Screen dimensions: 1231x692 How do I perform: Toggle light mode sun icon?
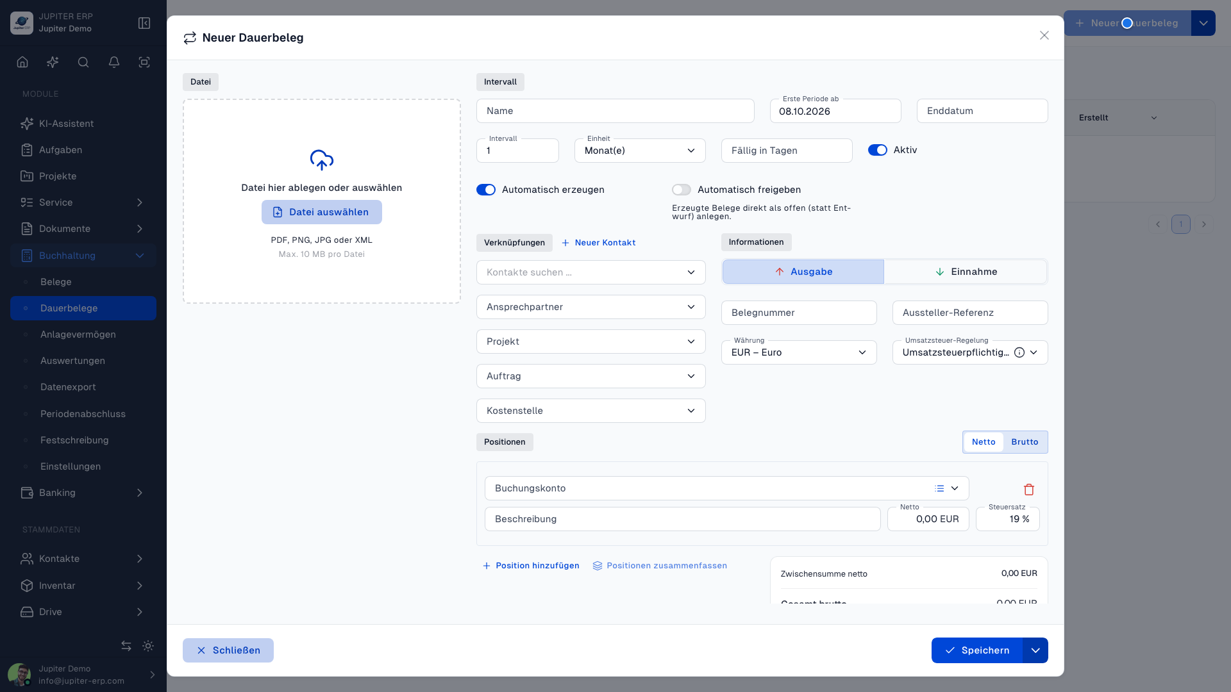pos(148,646)
